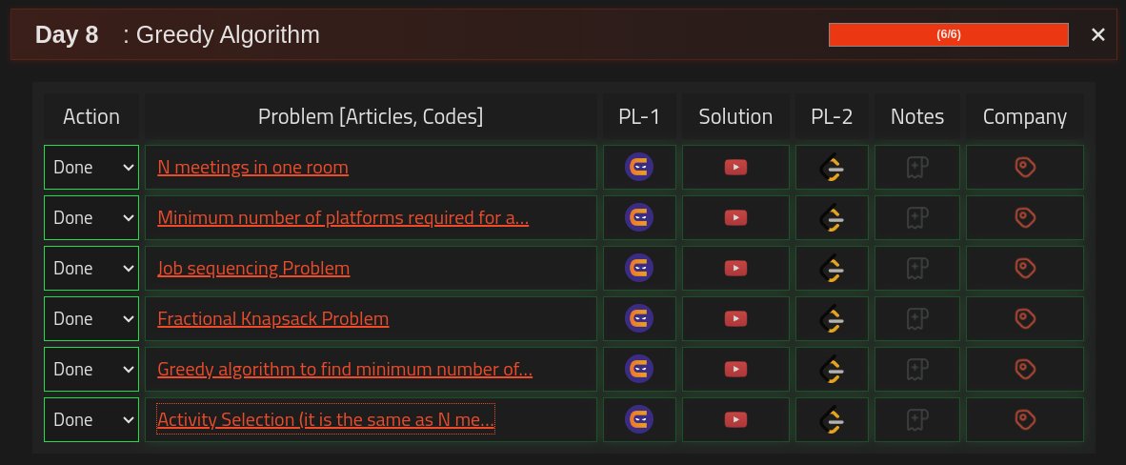
Task: Open Done dropdown for Greedy algorithm row
Action: pyautogui.click(x=91, y=368)
